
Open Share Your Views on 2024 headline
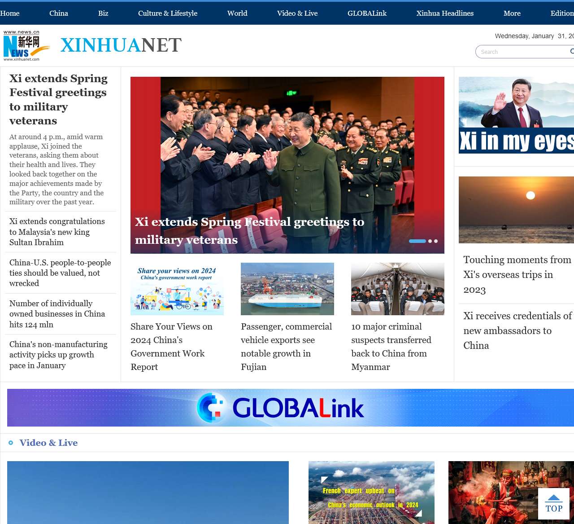171,347
